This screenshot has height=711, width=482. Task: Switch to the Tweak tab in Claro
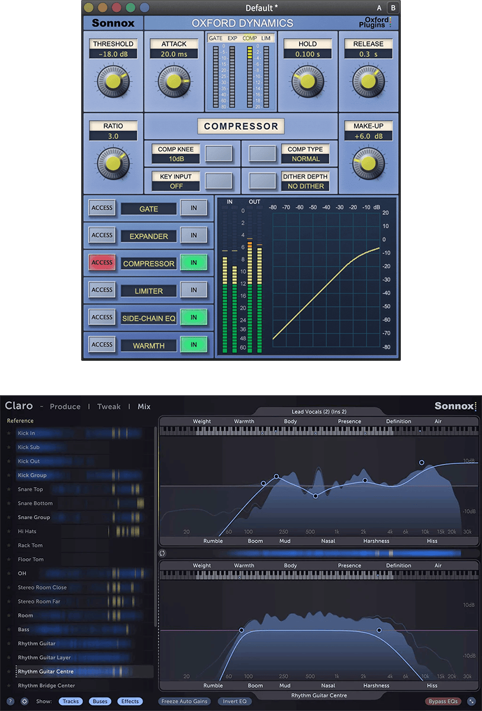108,406
